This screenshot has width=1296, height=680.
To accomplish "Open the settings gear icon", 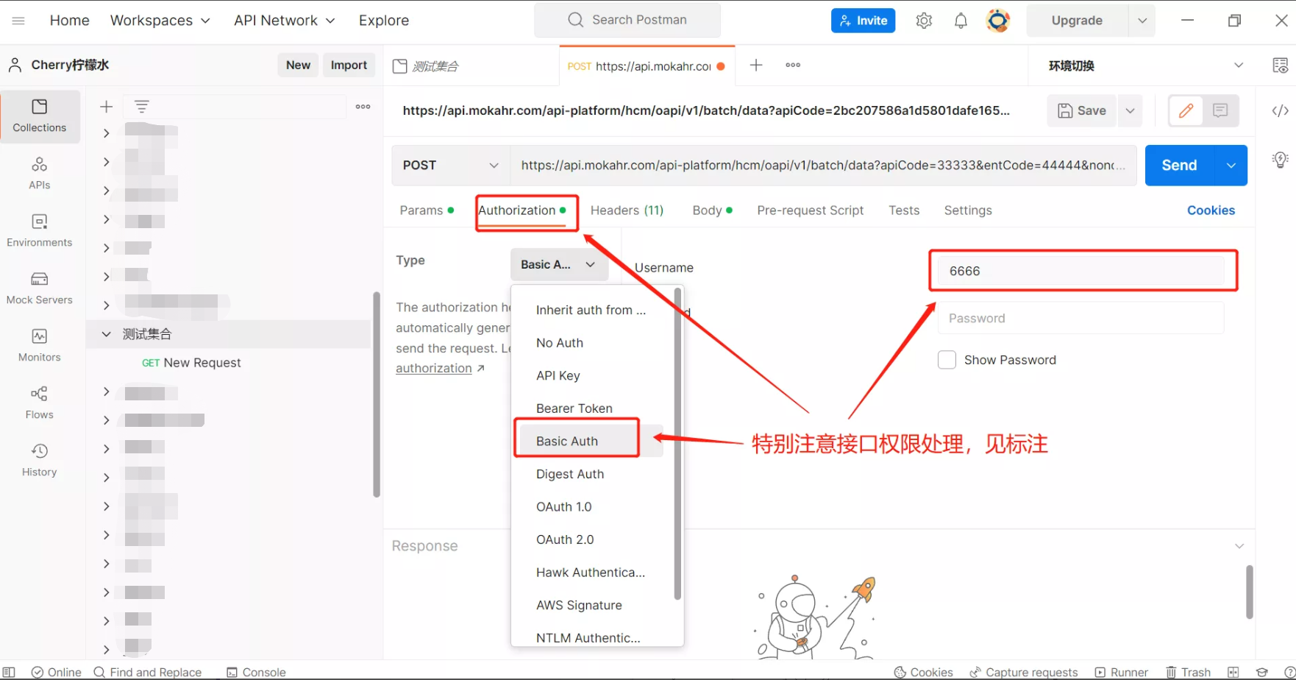I will pyautogui.click(x=924, y=21).
